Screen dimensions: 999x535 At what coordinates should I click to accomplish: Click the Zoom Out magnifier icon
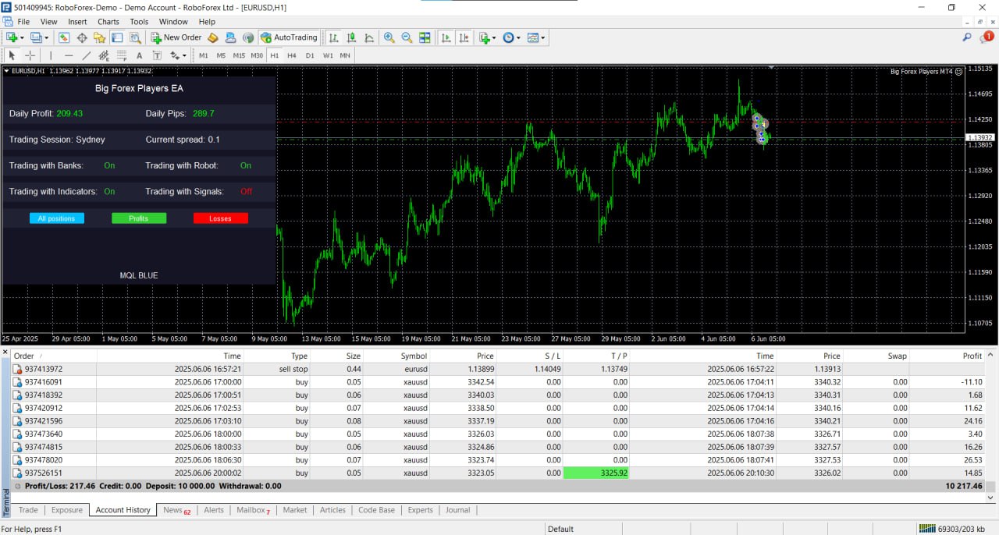point(407,37)
